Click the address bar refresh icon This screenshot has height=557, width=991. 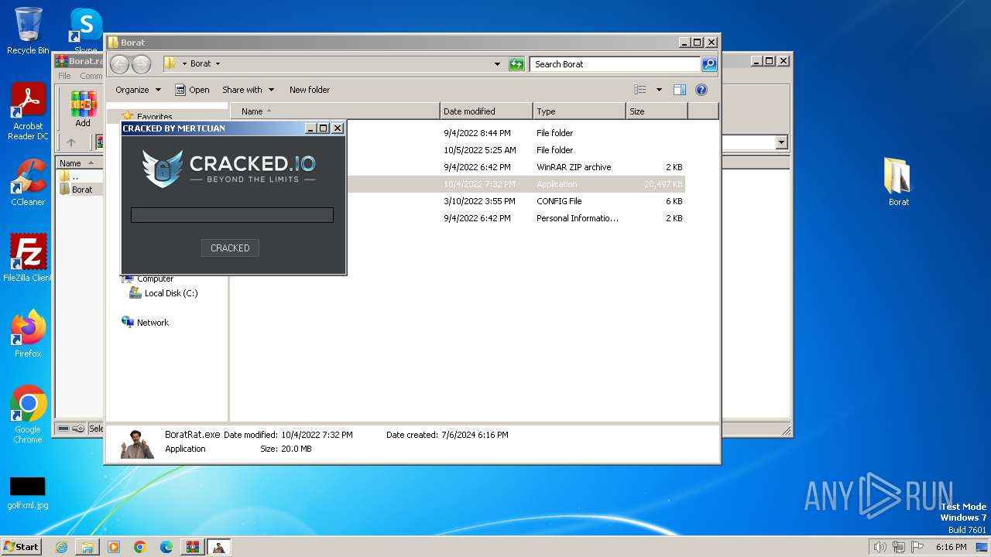(x=516, y=64)
